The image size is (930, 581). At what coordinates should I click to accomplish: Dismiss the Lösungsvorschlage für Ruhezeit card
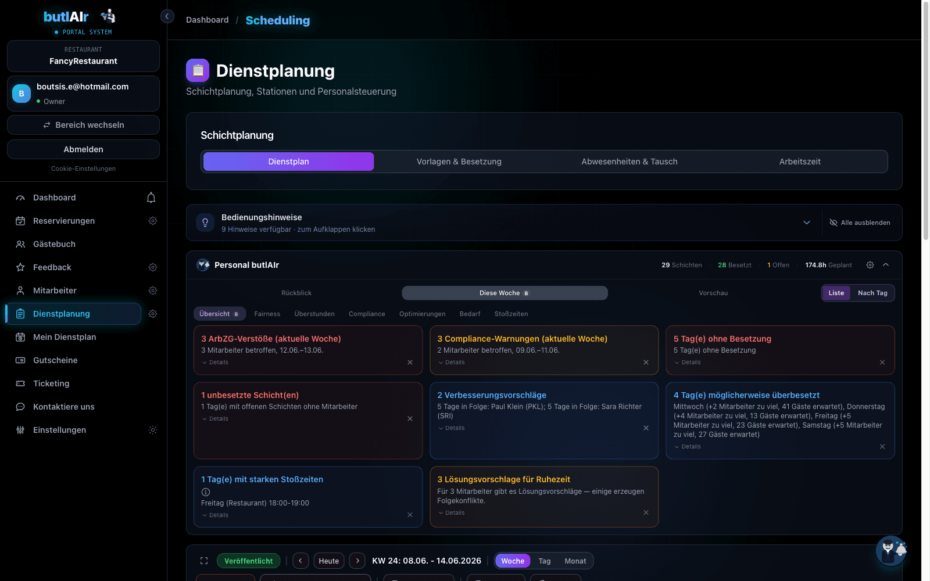point(646,512)
